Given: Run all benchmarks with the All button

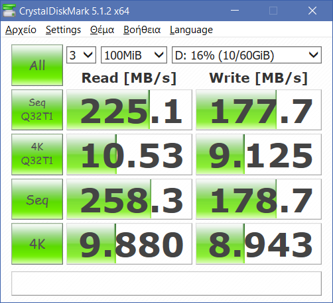Looking at the screenshot, I should (37, 65).
